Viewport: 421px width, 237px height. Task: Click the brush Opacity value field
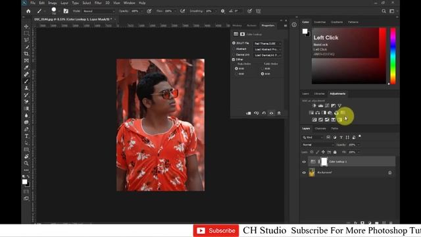coord(135,11)
